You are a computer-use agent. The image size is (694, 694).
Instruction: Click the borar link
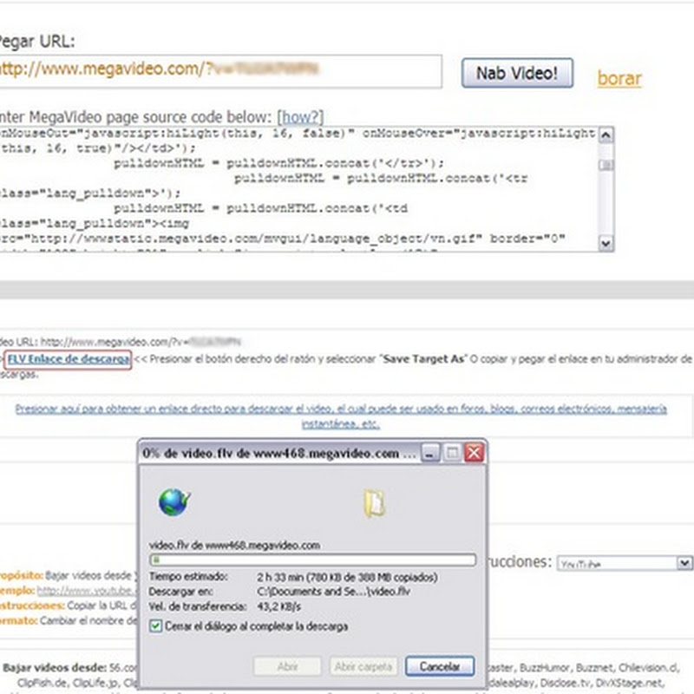[619, 78]
